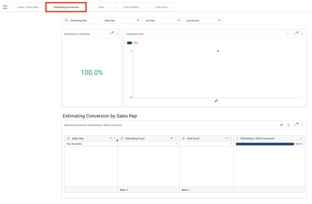This screenshot has height=204, width=312.
Task: Switch to Leads / Close Rate tab
Action: [28, 7]
